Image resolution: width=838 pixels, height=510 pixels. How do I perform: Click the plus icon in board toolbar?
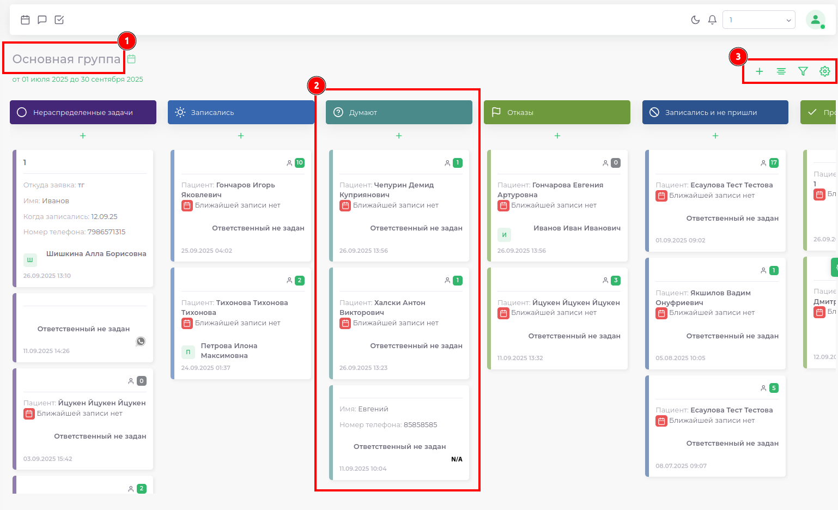(759, 71)
